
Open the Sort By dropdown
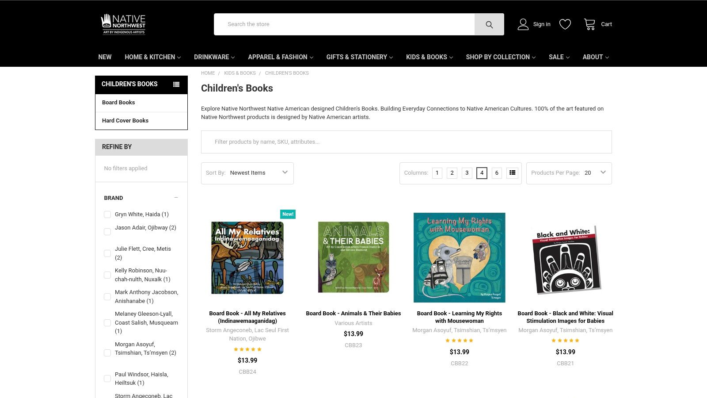pyautogui.click(x=247, y=173)
